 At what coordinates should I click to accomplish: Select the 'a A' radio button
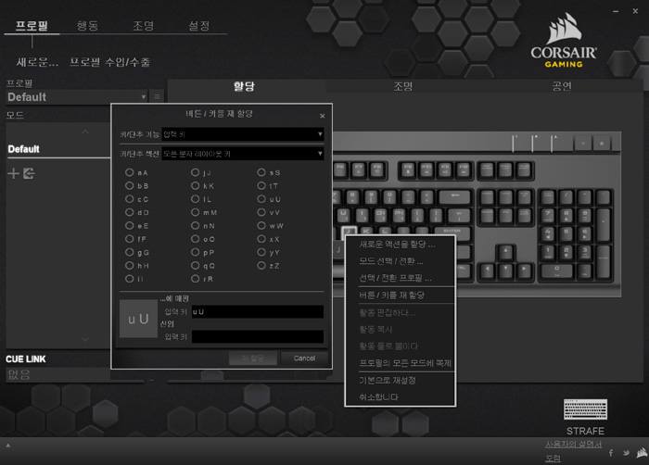pyautogui.click(x=129, y=172)
